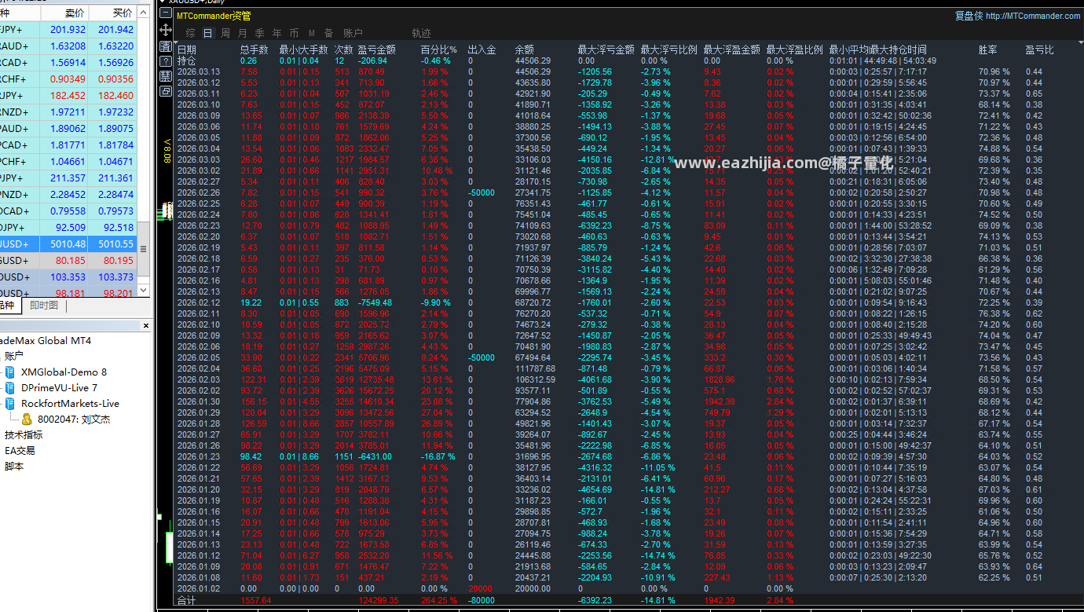Image resolution: width=1084 pixels, height=612 pixels.
Task: Open the 备 tab
Action: coord(328,33)
